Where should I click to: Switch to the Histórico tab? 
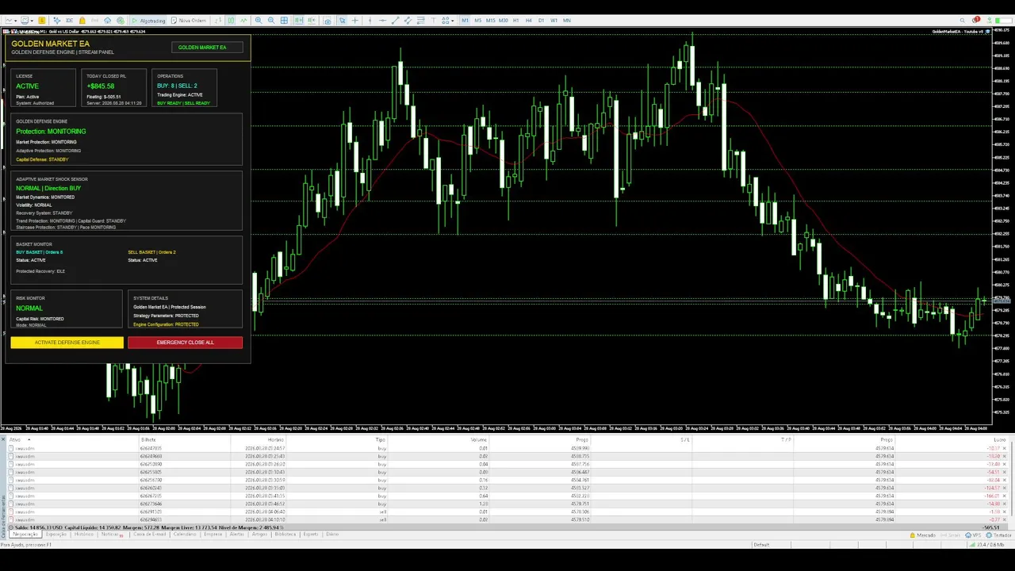(83, 534)
